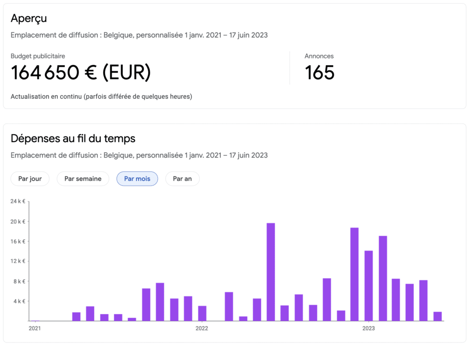Click the Budget publicitaire label
Viewport: 470px width, 346px height.
(x=38, y=56)
